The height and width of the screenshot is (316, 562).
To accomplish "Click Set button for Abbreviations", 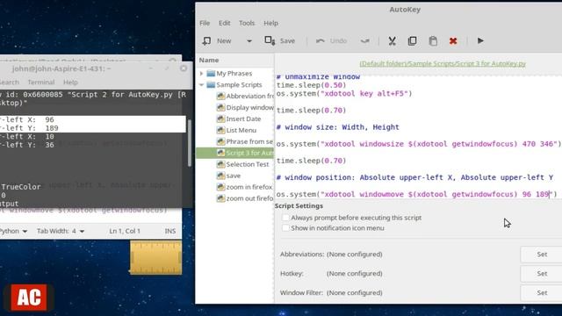I will coord(542,254).
